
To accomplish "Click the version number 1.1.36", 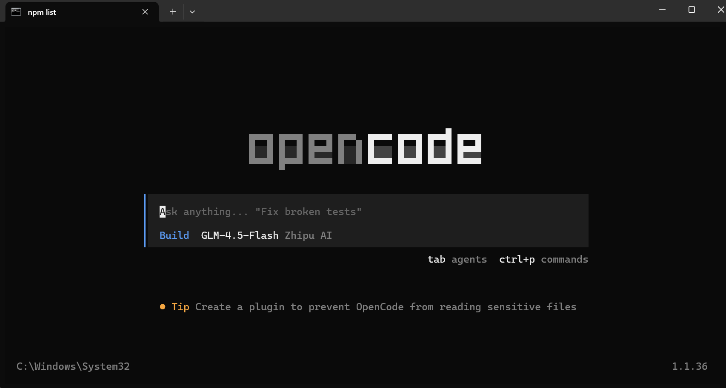I will 690,366.
